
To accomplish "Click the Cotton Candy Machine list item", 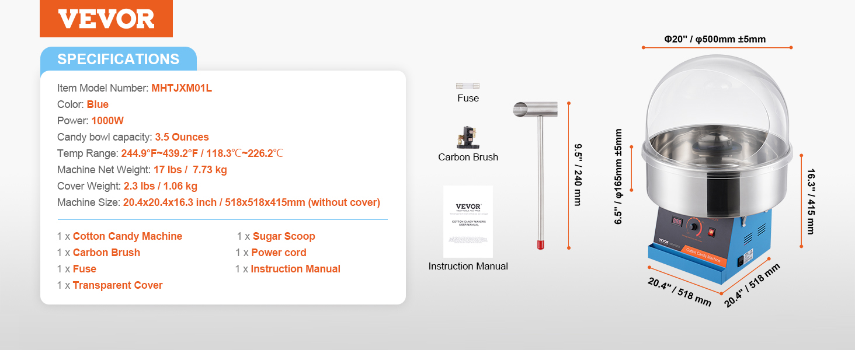I will pyautogui.click(x=120, y=236).
